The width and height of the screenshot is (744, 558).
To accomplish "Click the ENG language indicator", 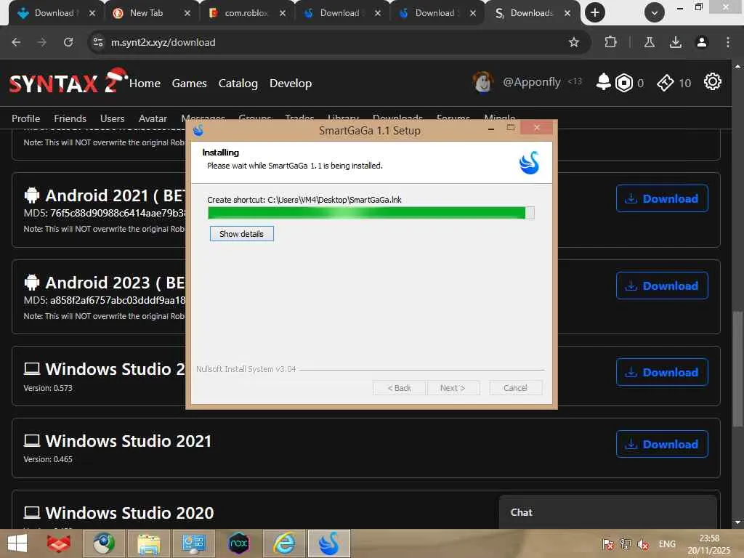I will point(667,543).
